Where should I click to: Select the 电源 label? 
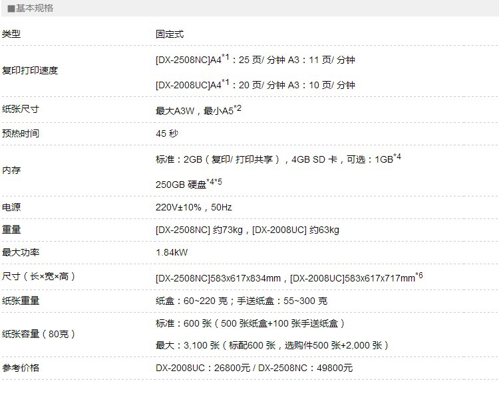click(x=11, y=207)
